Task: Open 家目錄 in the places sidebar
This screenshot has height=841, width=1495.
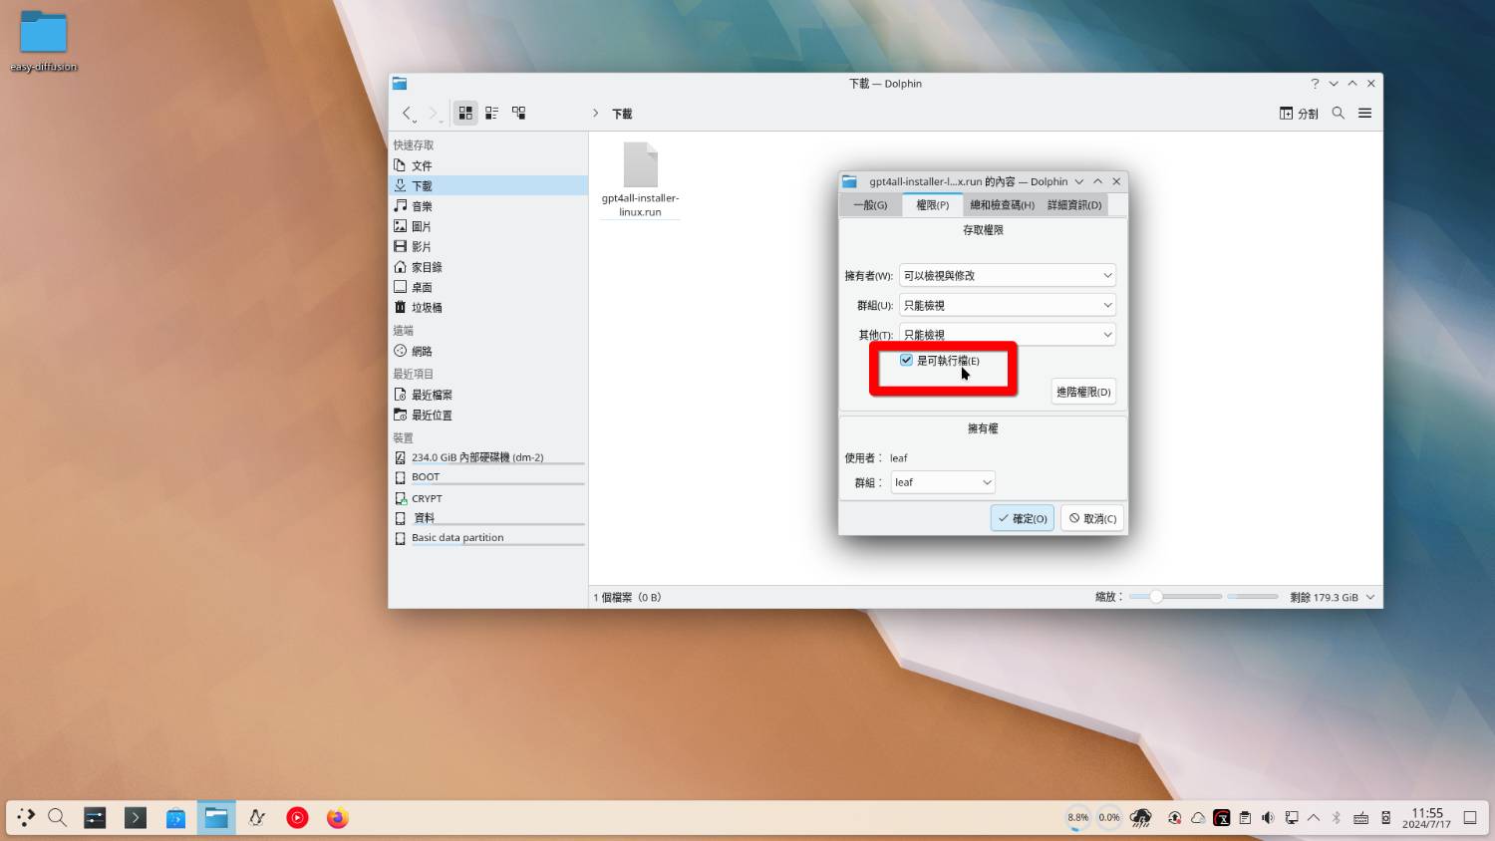Action: (x=487, y=267)
